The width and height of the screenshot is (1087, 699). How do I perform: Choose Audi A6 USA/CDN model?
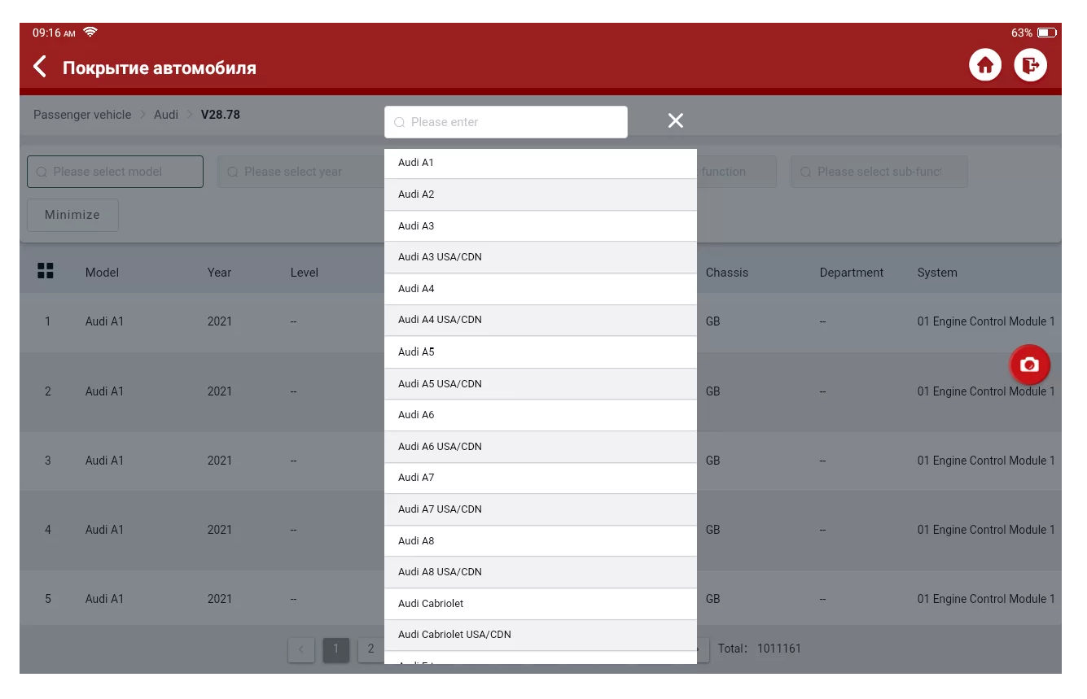click(541, 447)
